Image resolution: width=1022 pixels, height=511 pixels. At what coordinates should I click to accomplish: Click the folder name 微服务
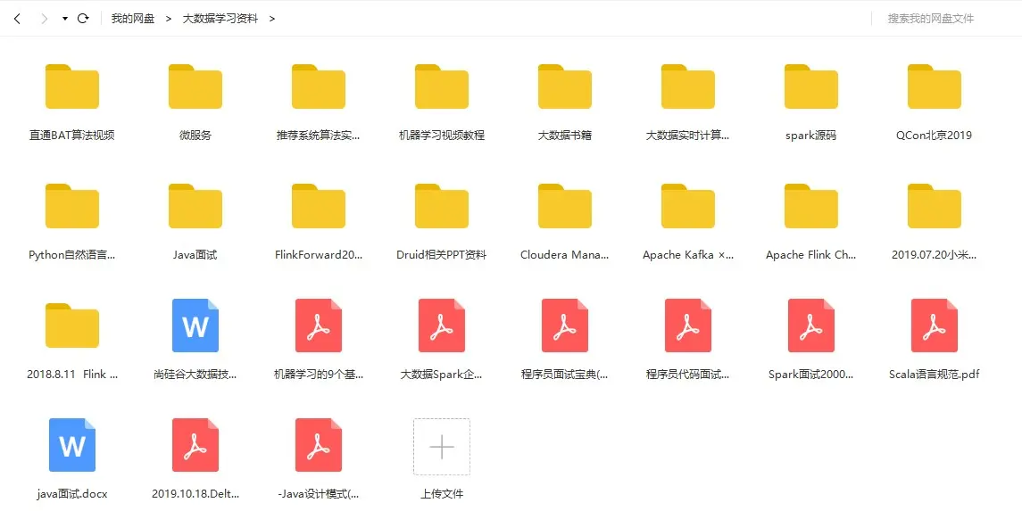point(195,136)
